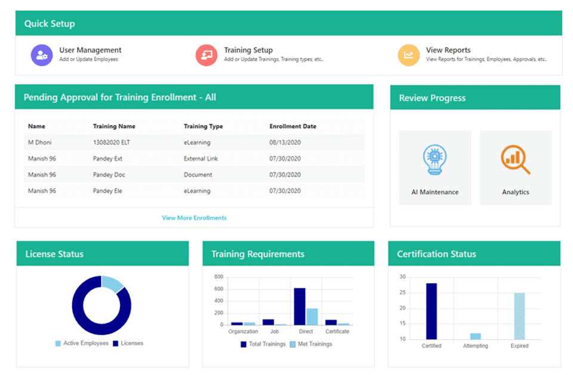
Task: Click the Job Total Trainings bar
Action: pyautogui.click(x=268, y=322)
